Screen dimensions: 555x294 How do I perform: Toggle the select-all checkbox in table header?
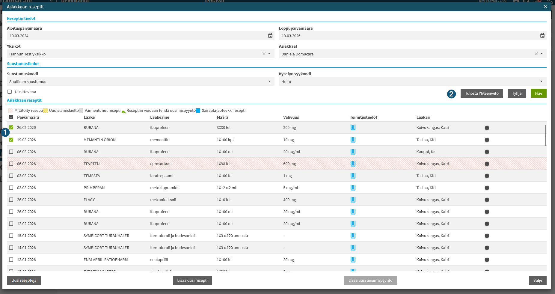[x=11, y=117]
